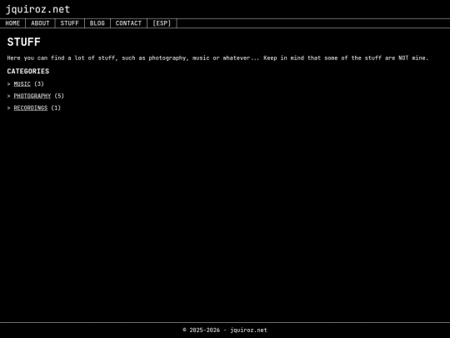This screenshot has height=338, width=450.
Task: Visit the CONTACT page
Action: click(x=128, y=23)
